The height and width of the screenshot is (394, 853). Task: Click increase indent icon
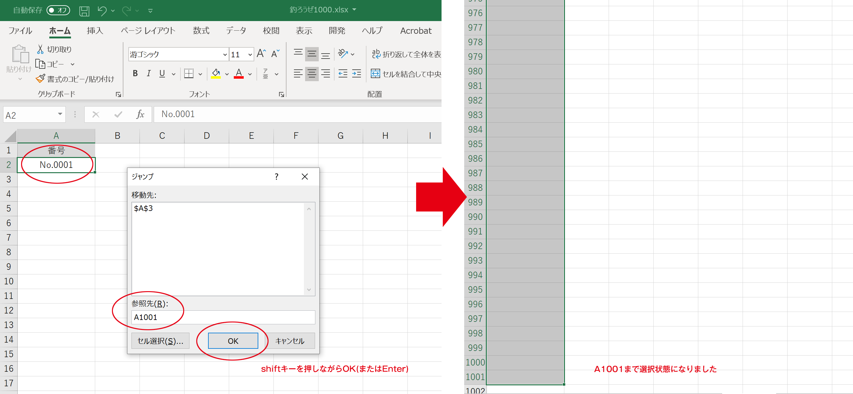(x=356, y=73)
